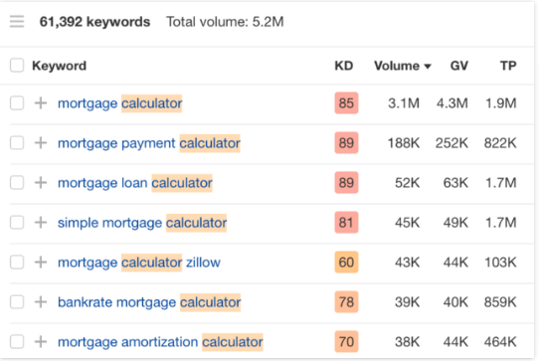The height and width of the screenshot is (361, 539).
Task: Click plus icon for mortgage loan calculator
Action: click(x=41, y=183)
